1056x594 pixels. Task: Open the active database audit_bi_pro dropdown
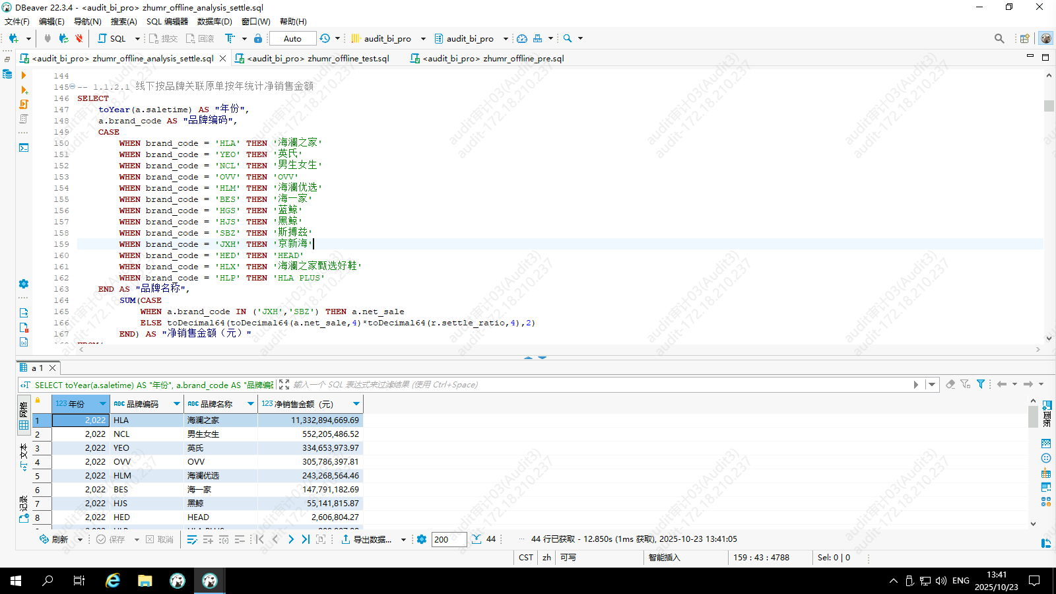(x=471, y=38)
